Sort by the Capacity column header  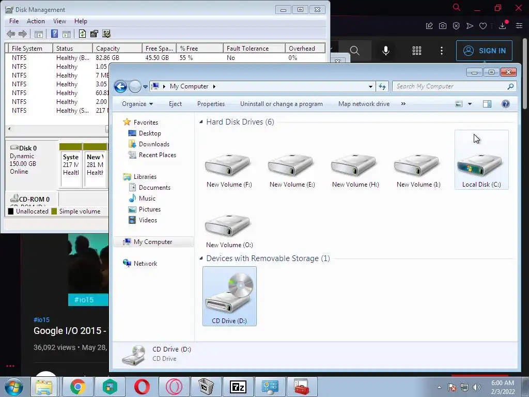[117, 48]
